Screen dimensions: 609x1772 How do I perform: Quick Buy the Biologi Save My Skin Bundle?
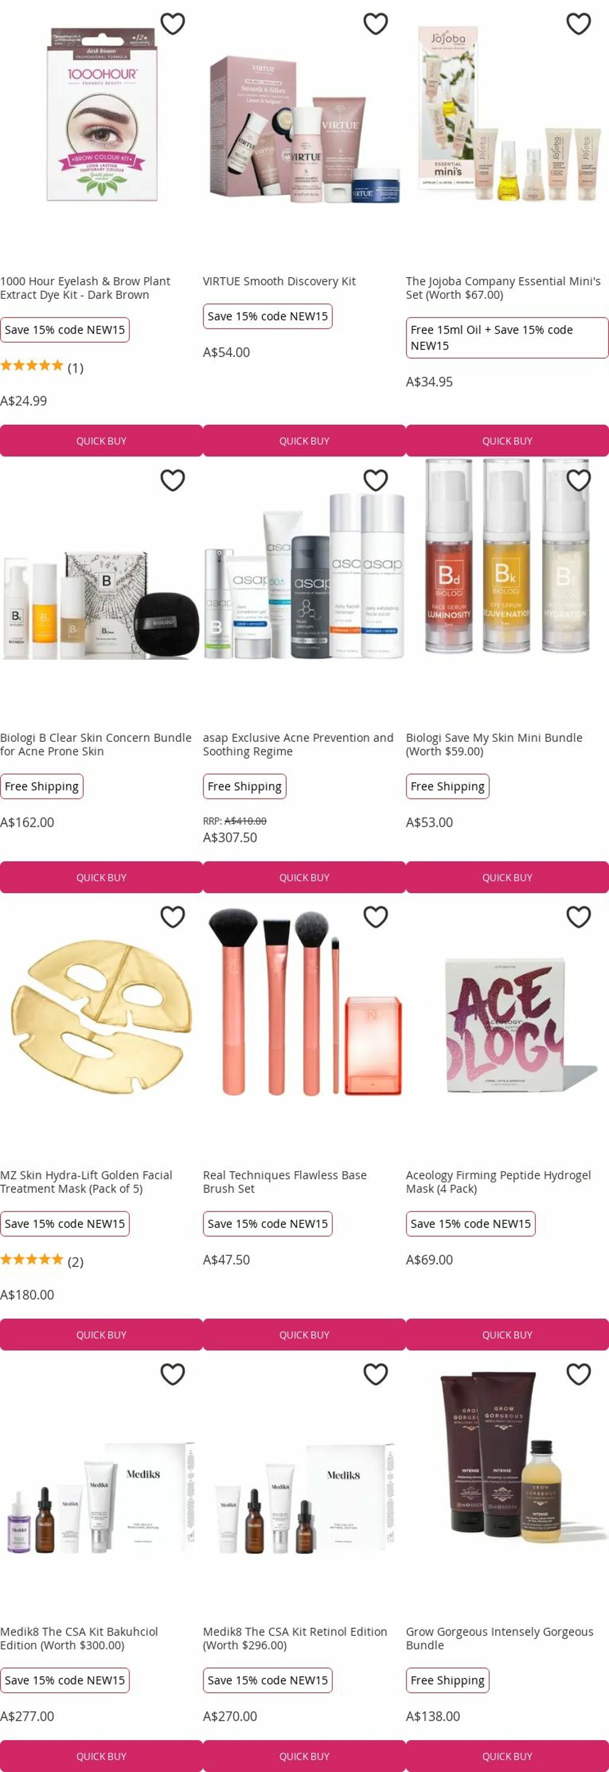point(508,878)
